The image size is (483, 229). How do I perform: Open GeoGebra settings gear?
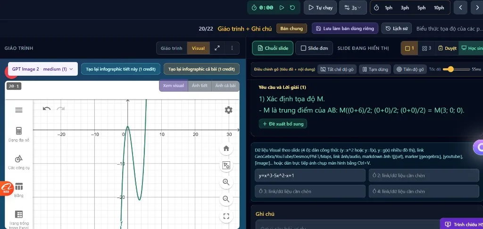(229, 110)
